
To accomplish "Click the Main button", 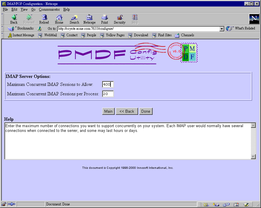I will (x=108, y=111).
